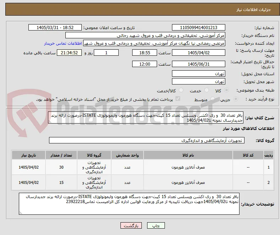Click the goods group field تجهیزات آزمایشگاهی
280x235 pixels.
click(147, 140)
